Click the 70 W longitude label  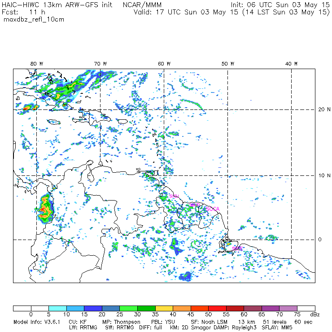coord(100,64)
